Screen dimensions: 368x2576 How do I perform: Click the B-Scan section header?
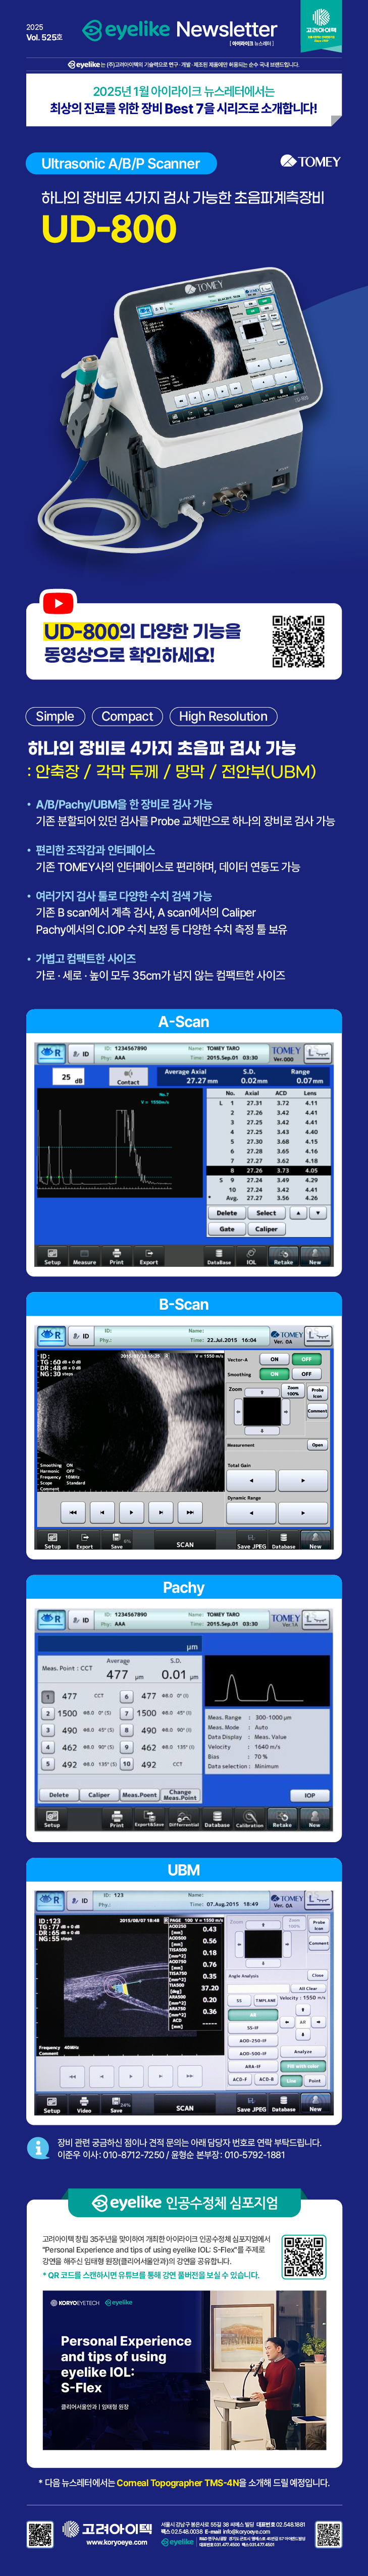click(184, 1304)
